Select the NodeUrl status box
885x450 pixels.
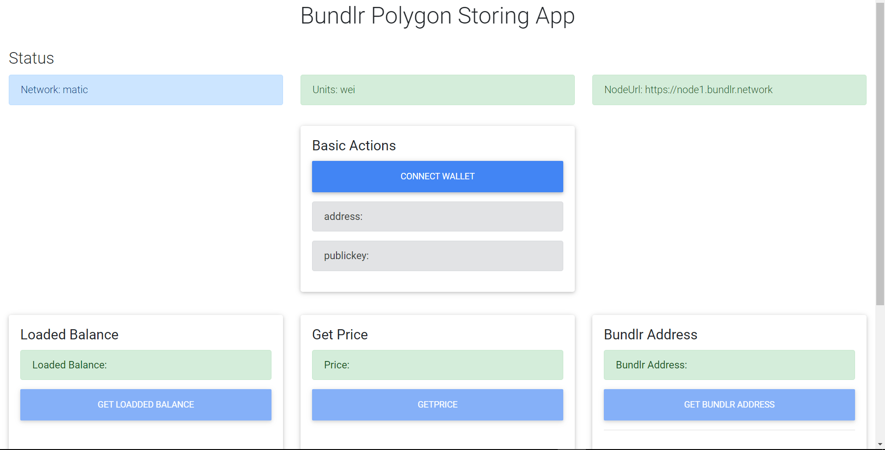click(729, 90)
